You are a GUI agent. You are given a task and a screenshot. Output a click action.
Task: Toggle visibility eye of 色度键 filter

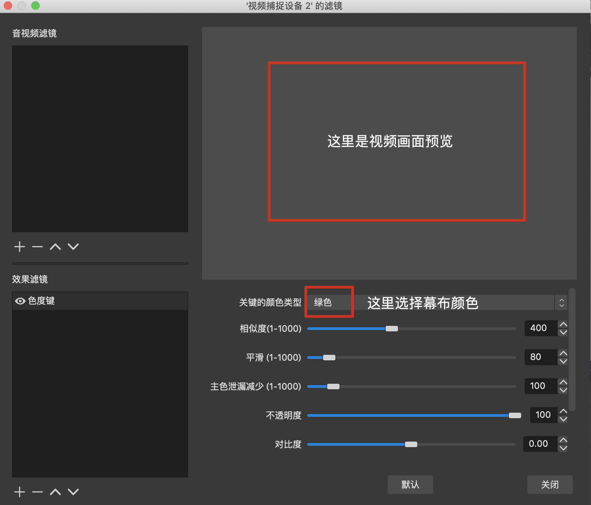pyautogui.click(x=20, y=301)
